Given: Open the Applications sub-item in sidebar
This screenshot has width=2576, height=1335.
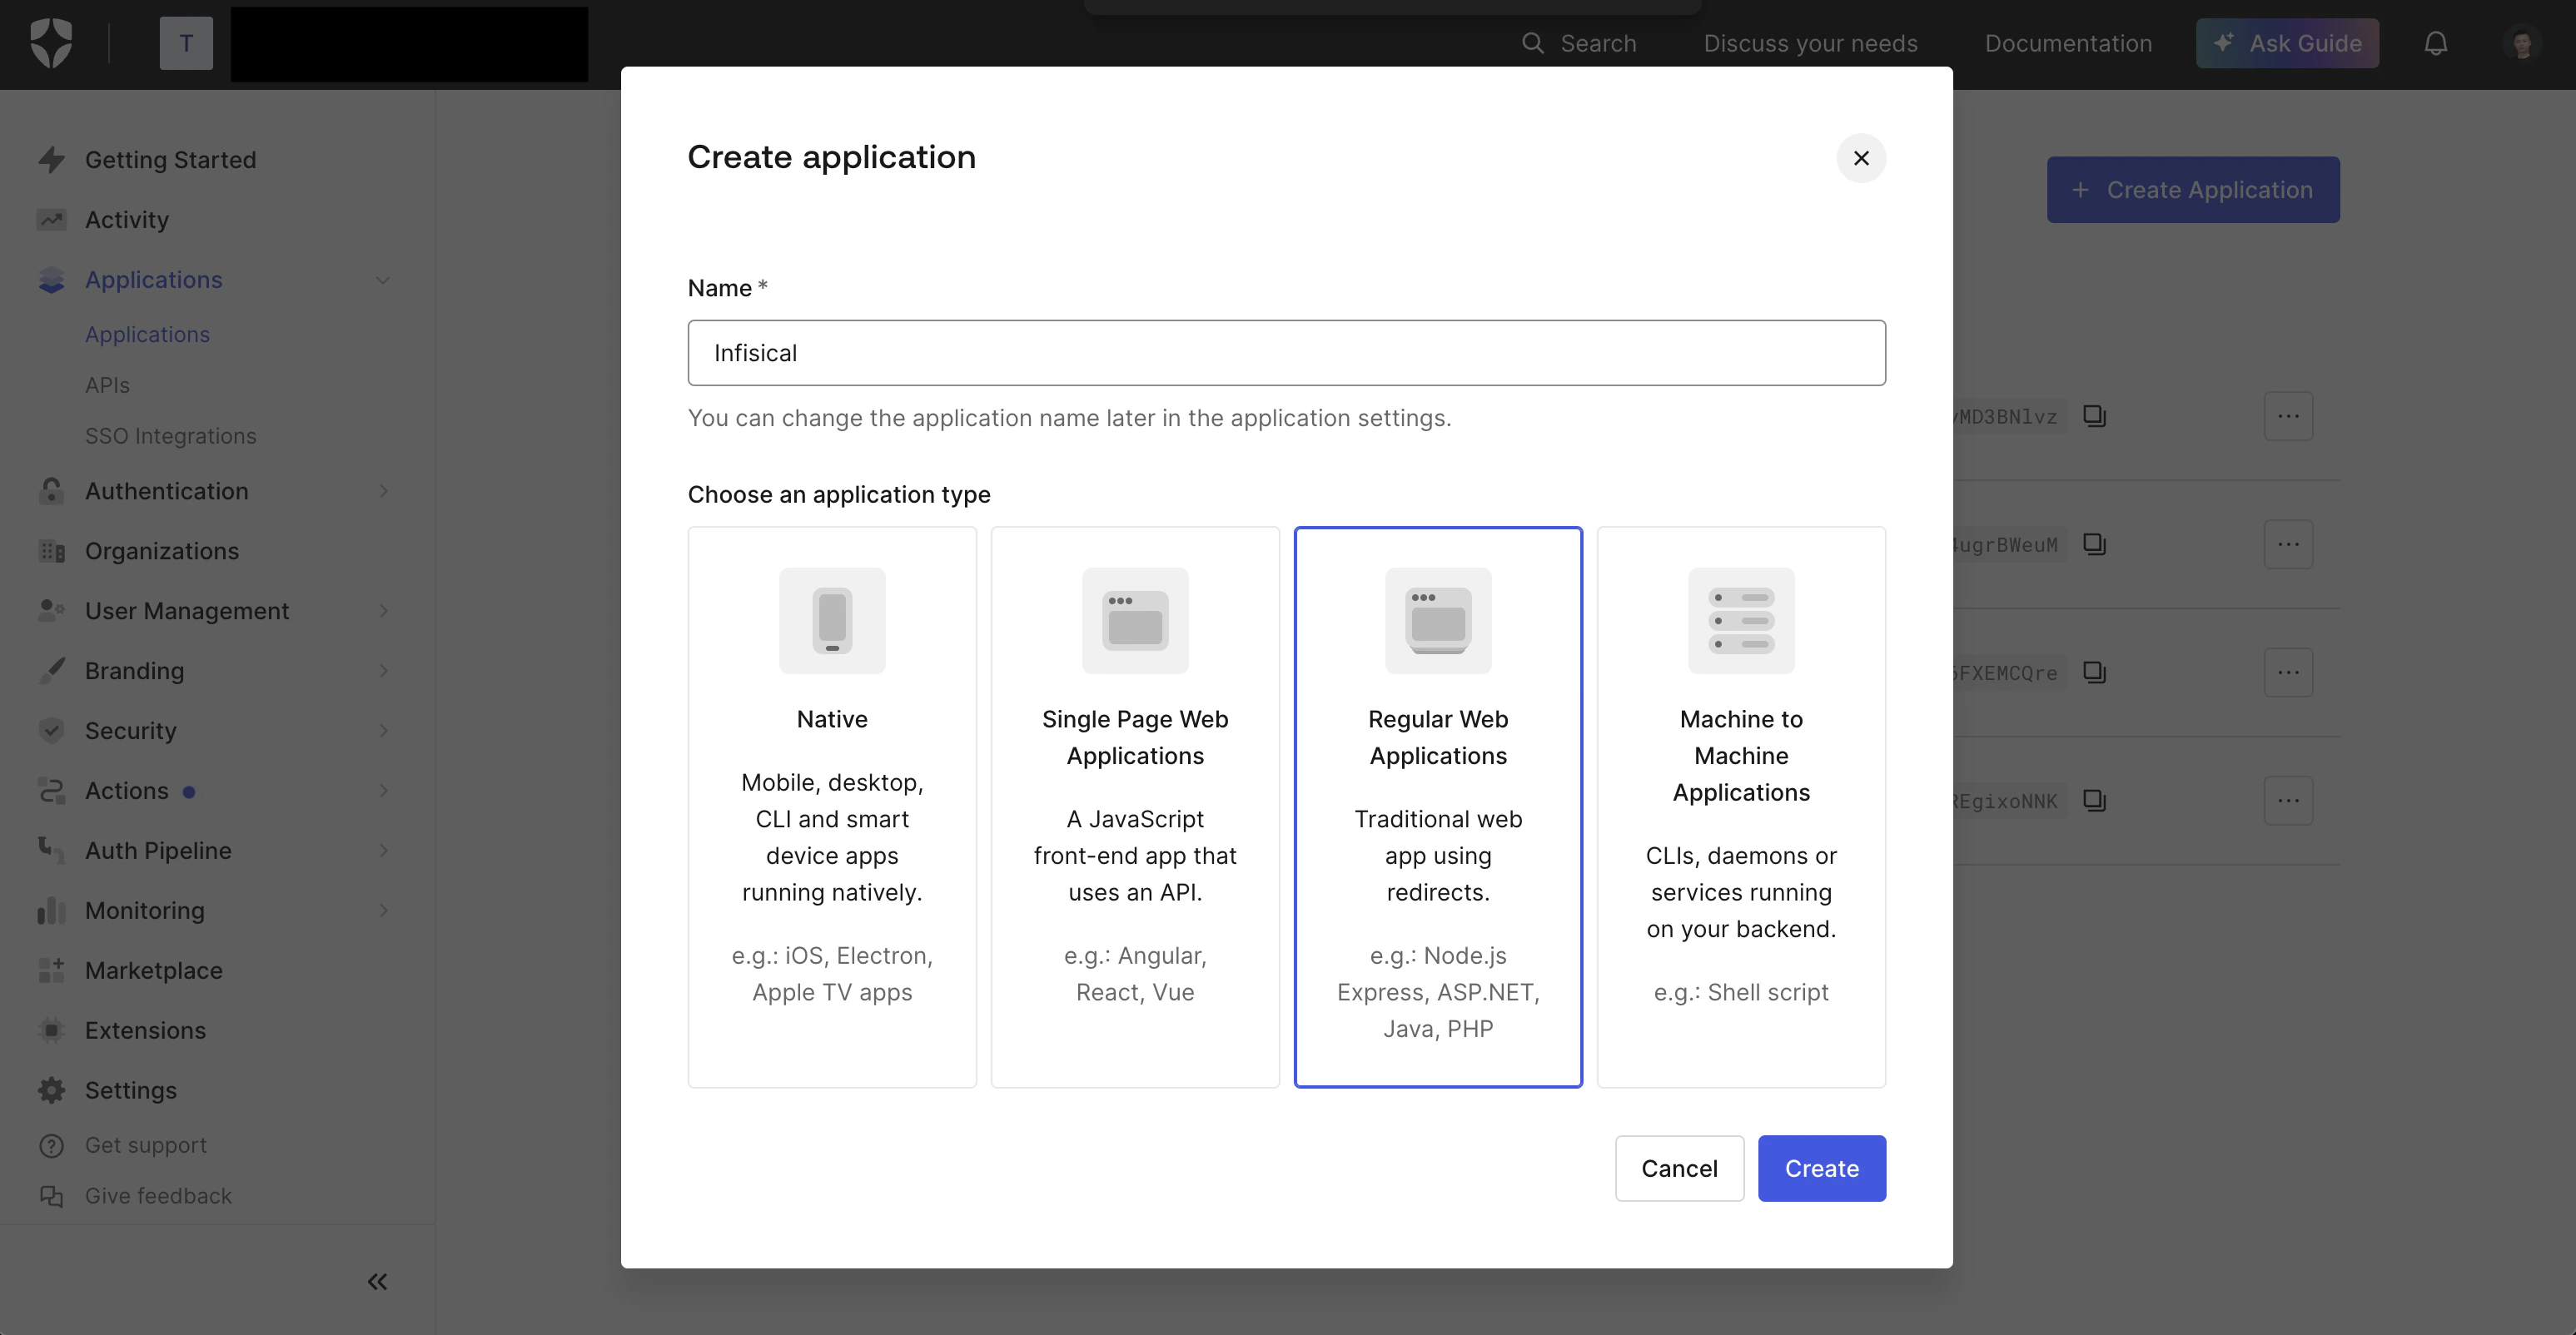Looking at the screenshot, I should coord(147,335).
